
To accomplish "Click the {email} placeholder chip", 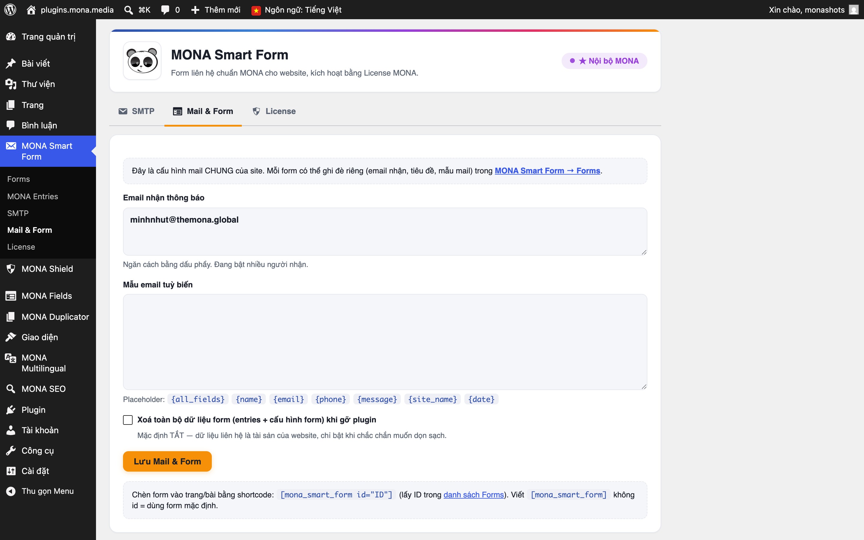I will click(x=289, y=399).
